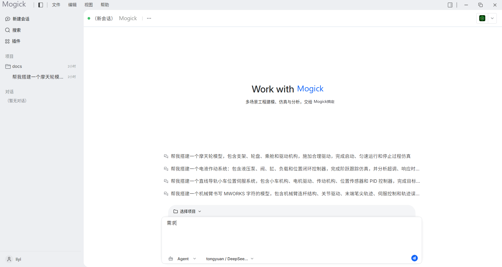
Task: Minimize the Mogick window
Action: [x=466, y=5]
